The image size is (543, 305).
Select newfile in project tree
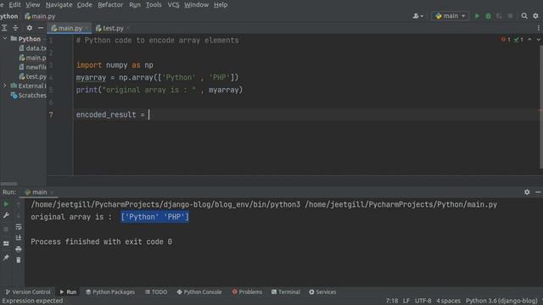click(x=32, y=67)
